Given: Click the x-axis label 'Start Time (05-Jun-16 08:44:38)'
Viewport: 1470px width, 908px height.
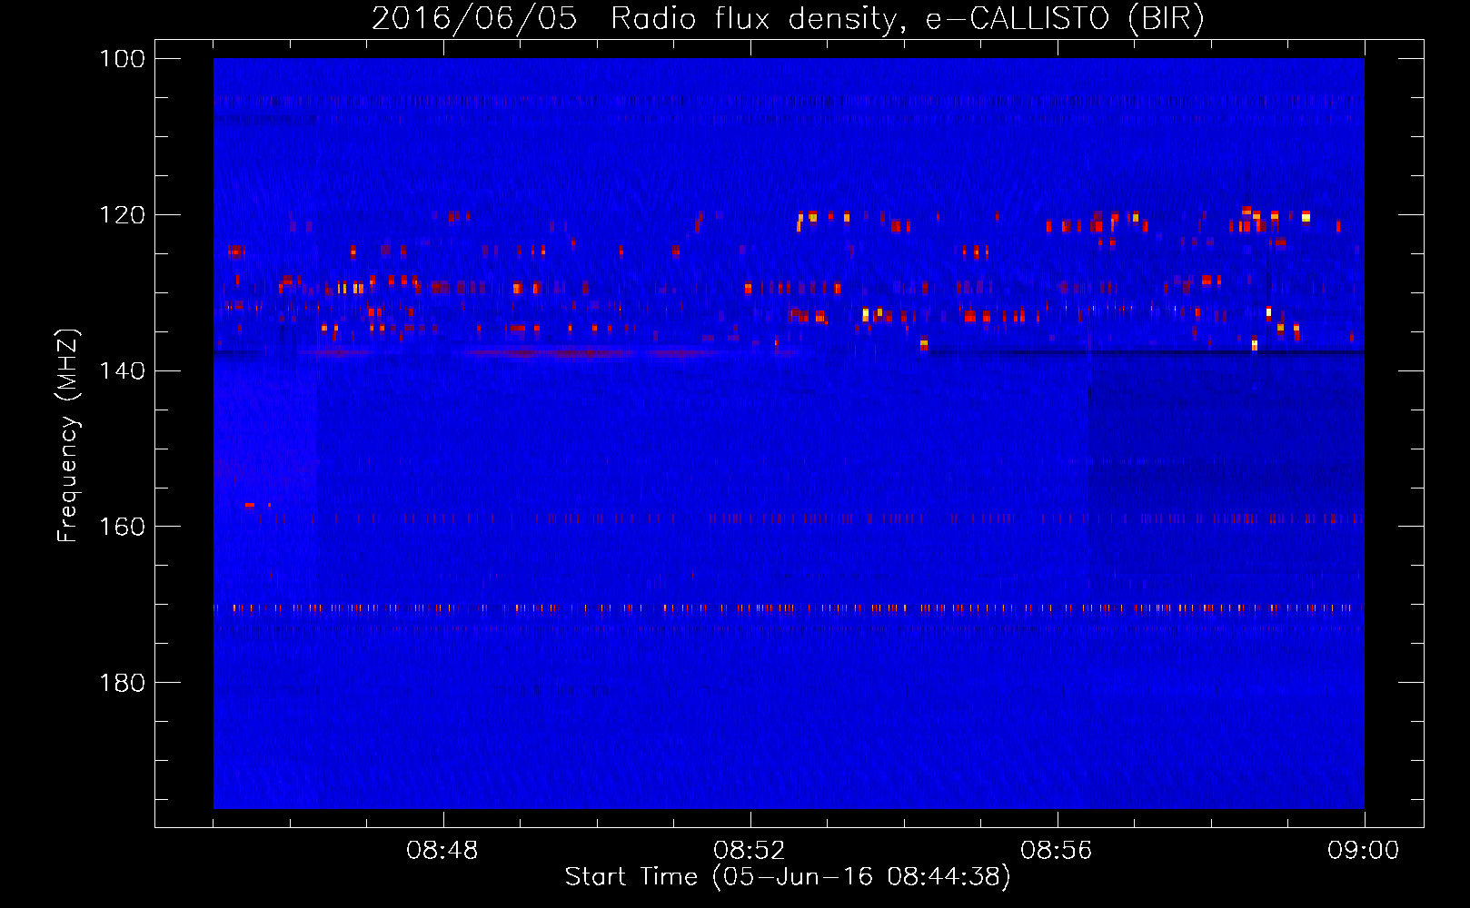Looking at the screenshot, I should click(x=788, y=877).
